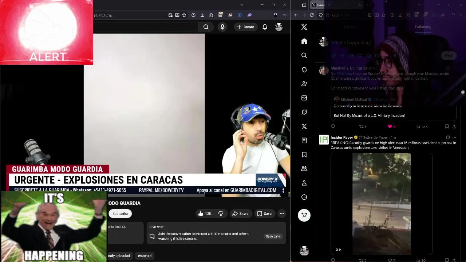The height and width of the screenshot is (262, 466).
Task: Open the YouTube Create button
Action: [245, 27]
